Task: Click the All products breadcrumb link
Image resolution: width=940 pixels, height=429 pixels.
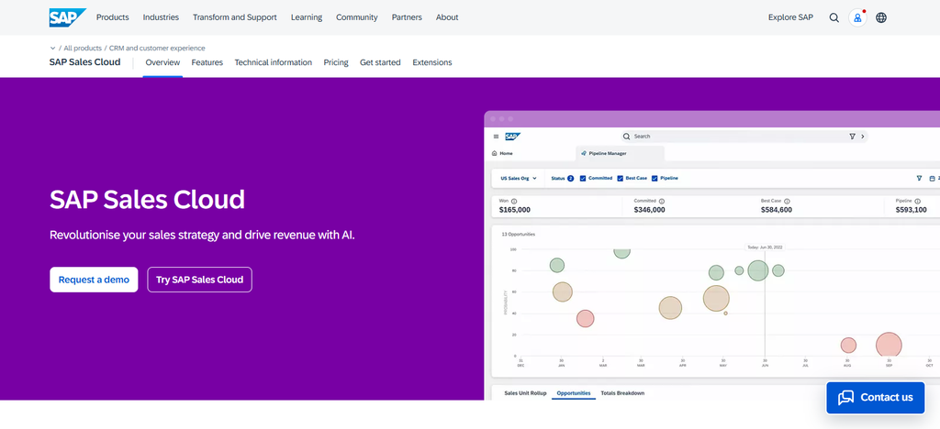Action: [83, 48]
